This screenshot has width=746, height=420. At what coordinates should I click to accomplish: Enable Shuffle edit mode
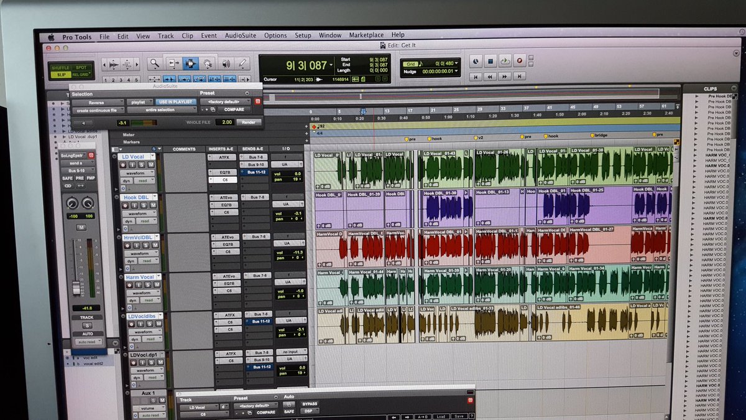60,67
